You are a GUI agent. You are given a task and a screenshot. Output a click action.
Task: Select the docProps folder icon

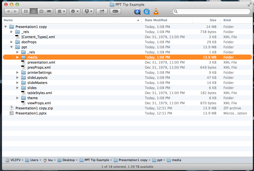click(x=18, y=42)
